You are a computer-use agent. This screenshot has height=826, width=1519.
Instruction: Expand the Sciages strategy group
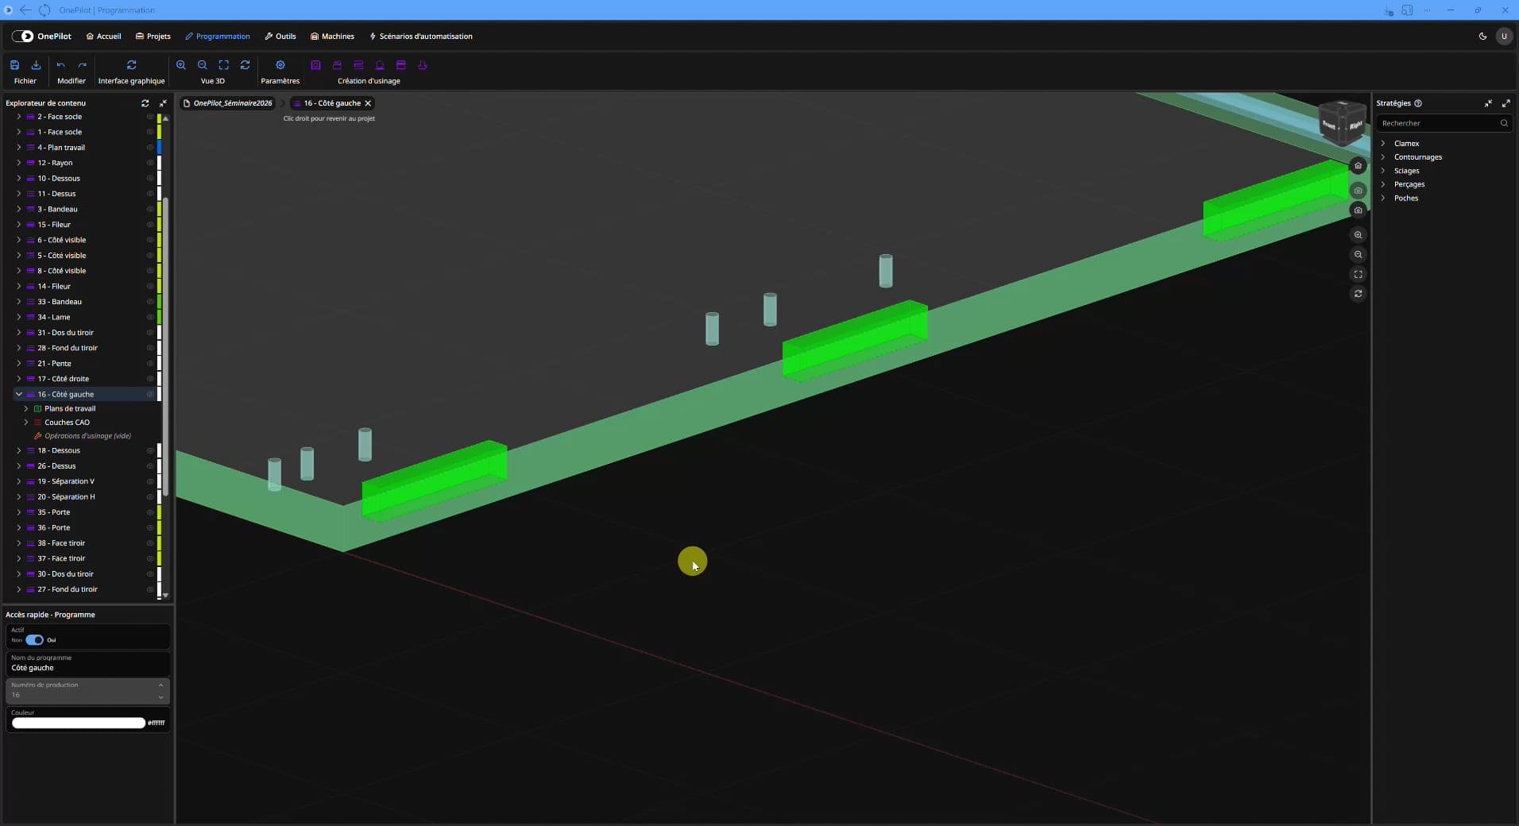coord(1383,171)
